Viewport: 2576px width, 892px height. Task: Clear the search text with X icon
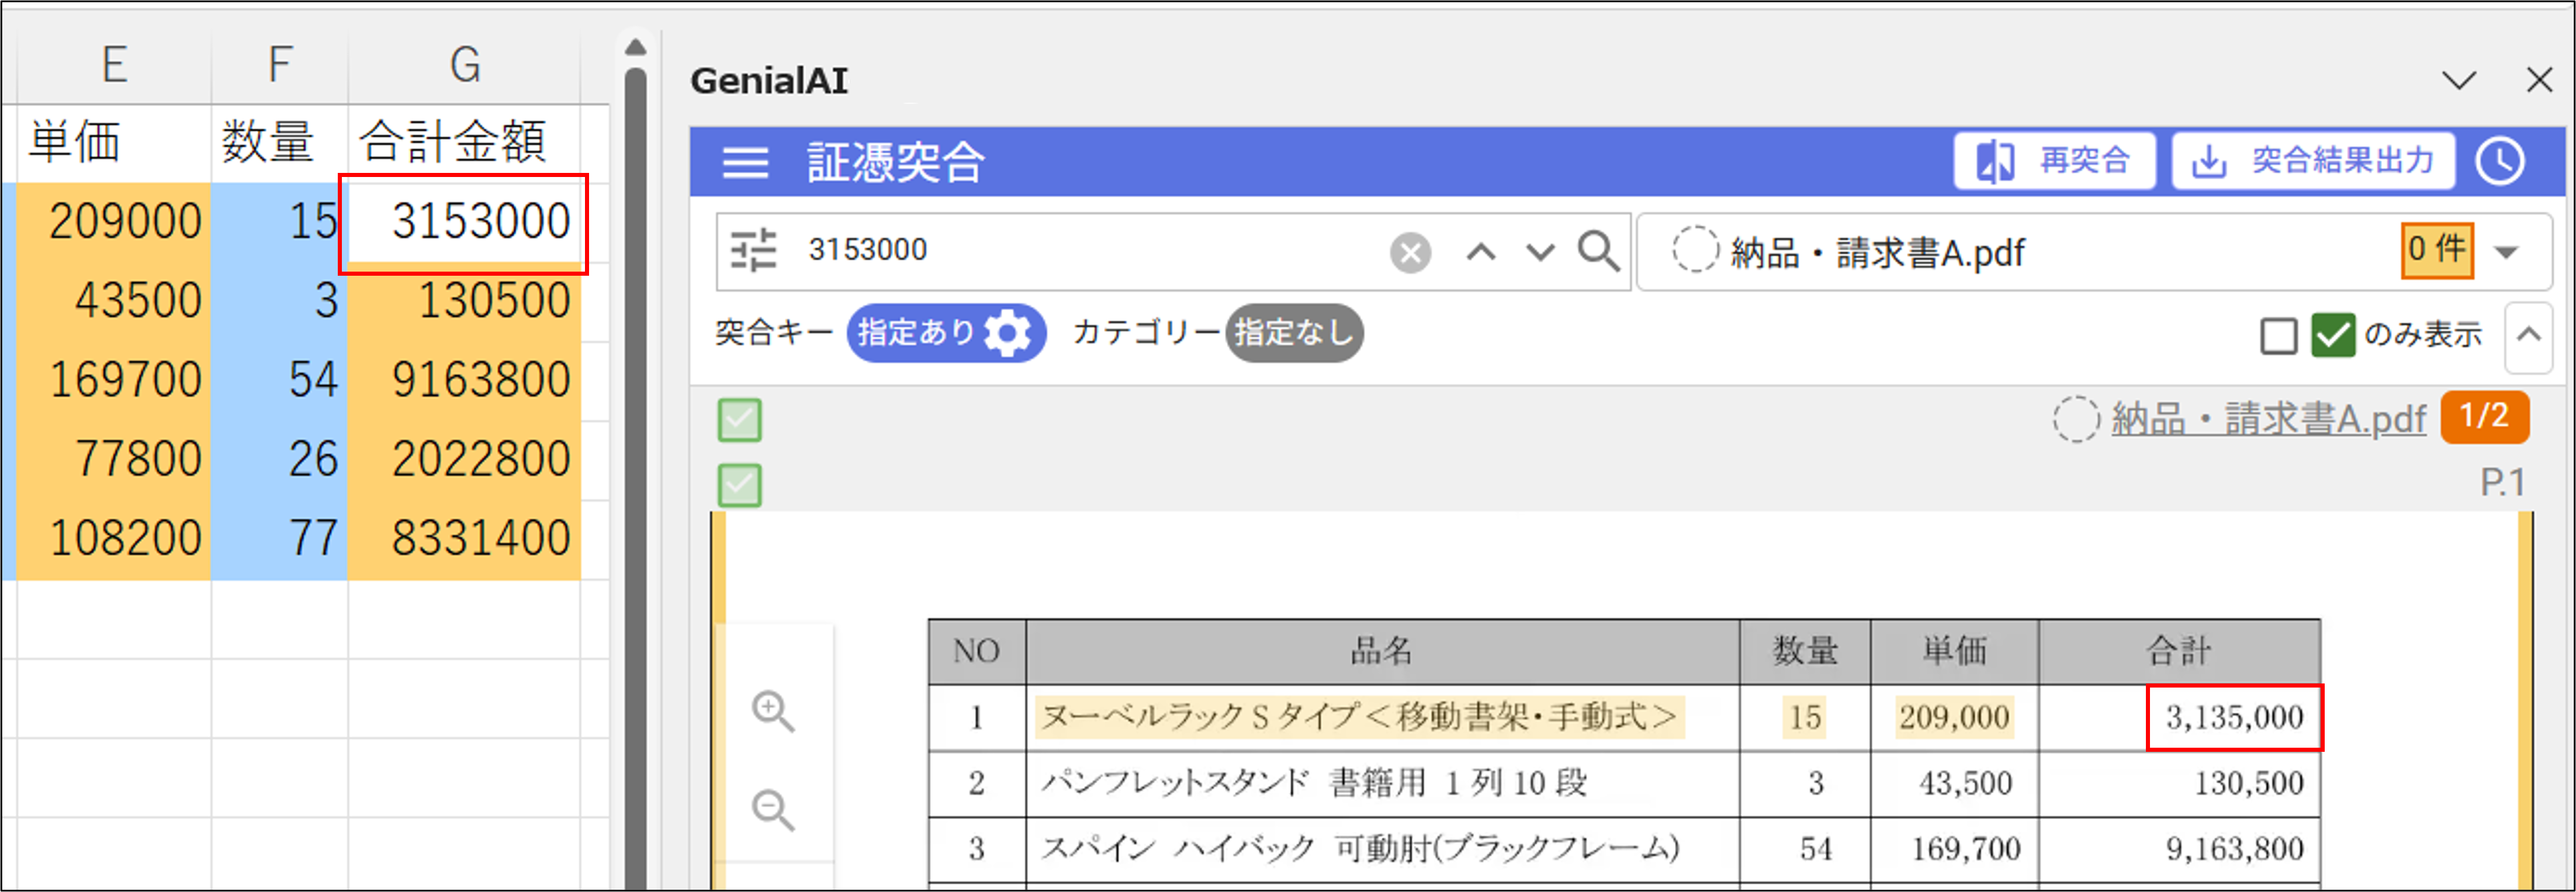click(x=1410, y=253)
